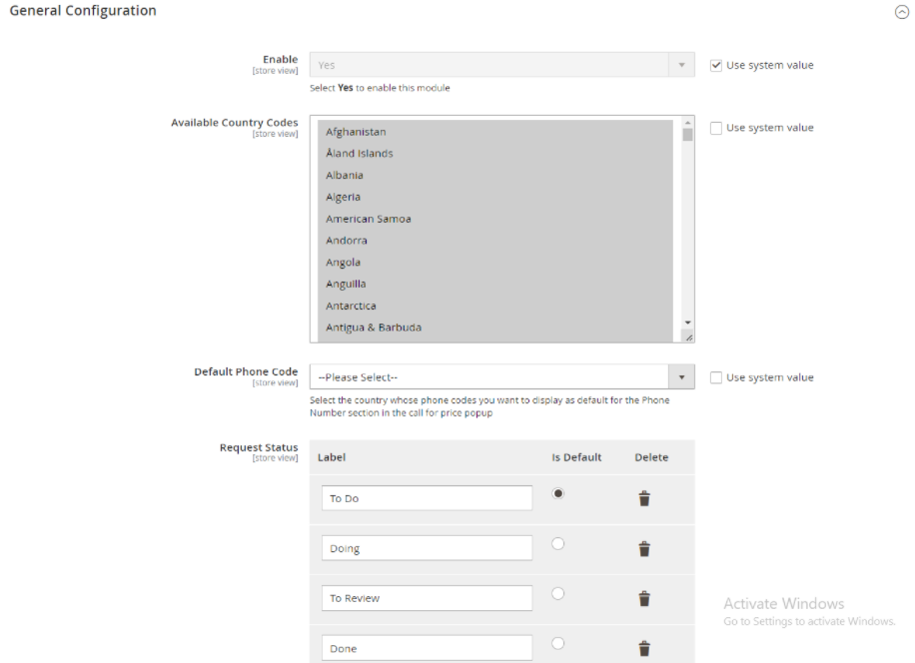Delete the Doing status row

(x=644, y=549)
